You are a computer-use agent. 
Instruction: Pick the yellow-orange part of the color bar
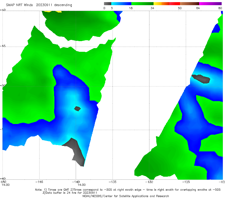click(161, 4)
